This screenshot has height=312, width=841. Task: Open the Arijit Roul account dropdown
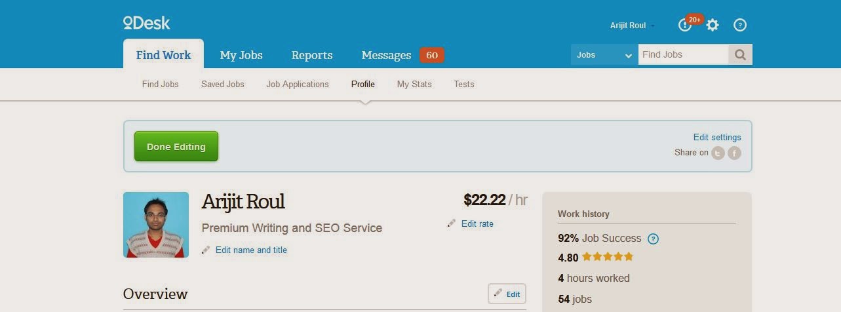point(633,26)
